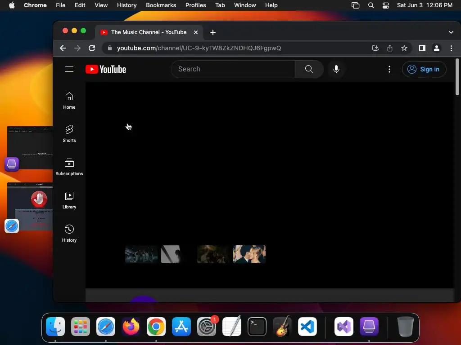Open System Settings from the Dock
The height and width of the screenshot is (345, 461).
206,327
